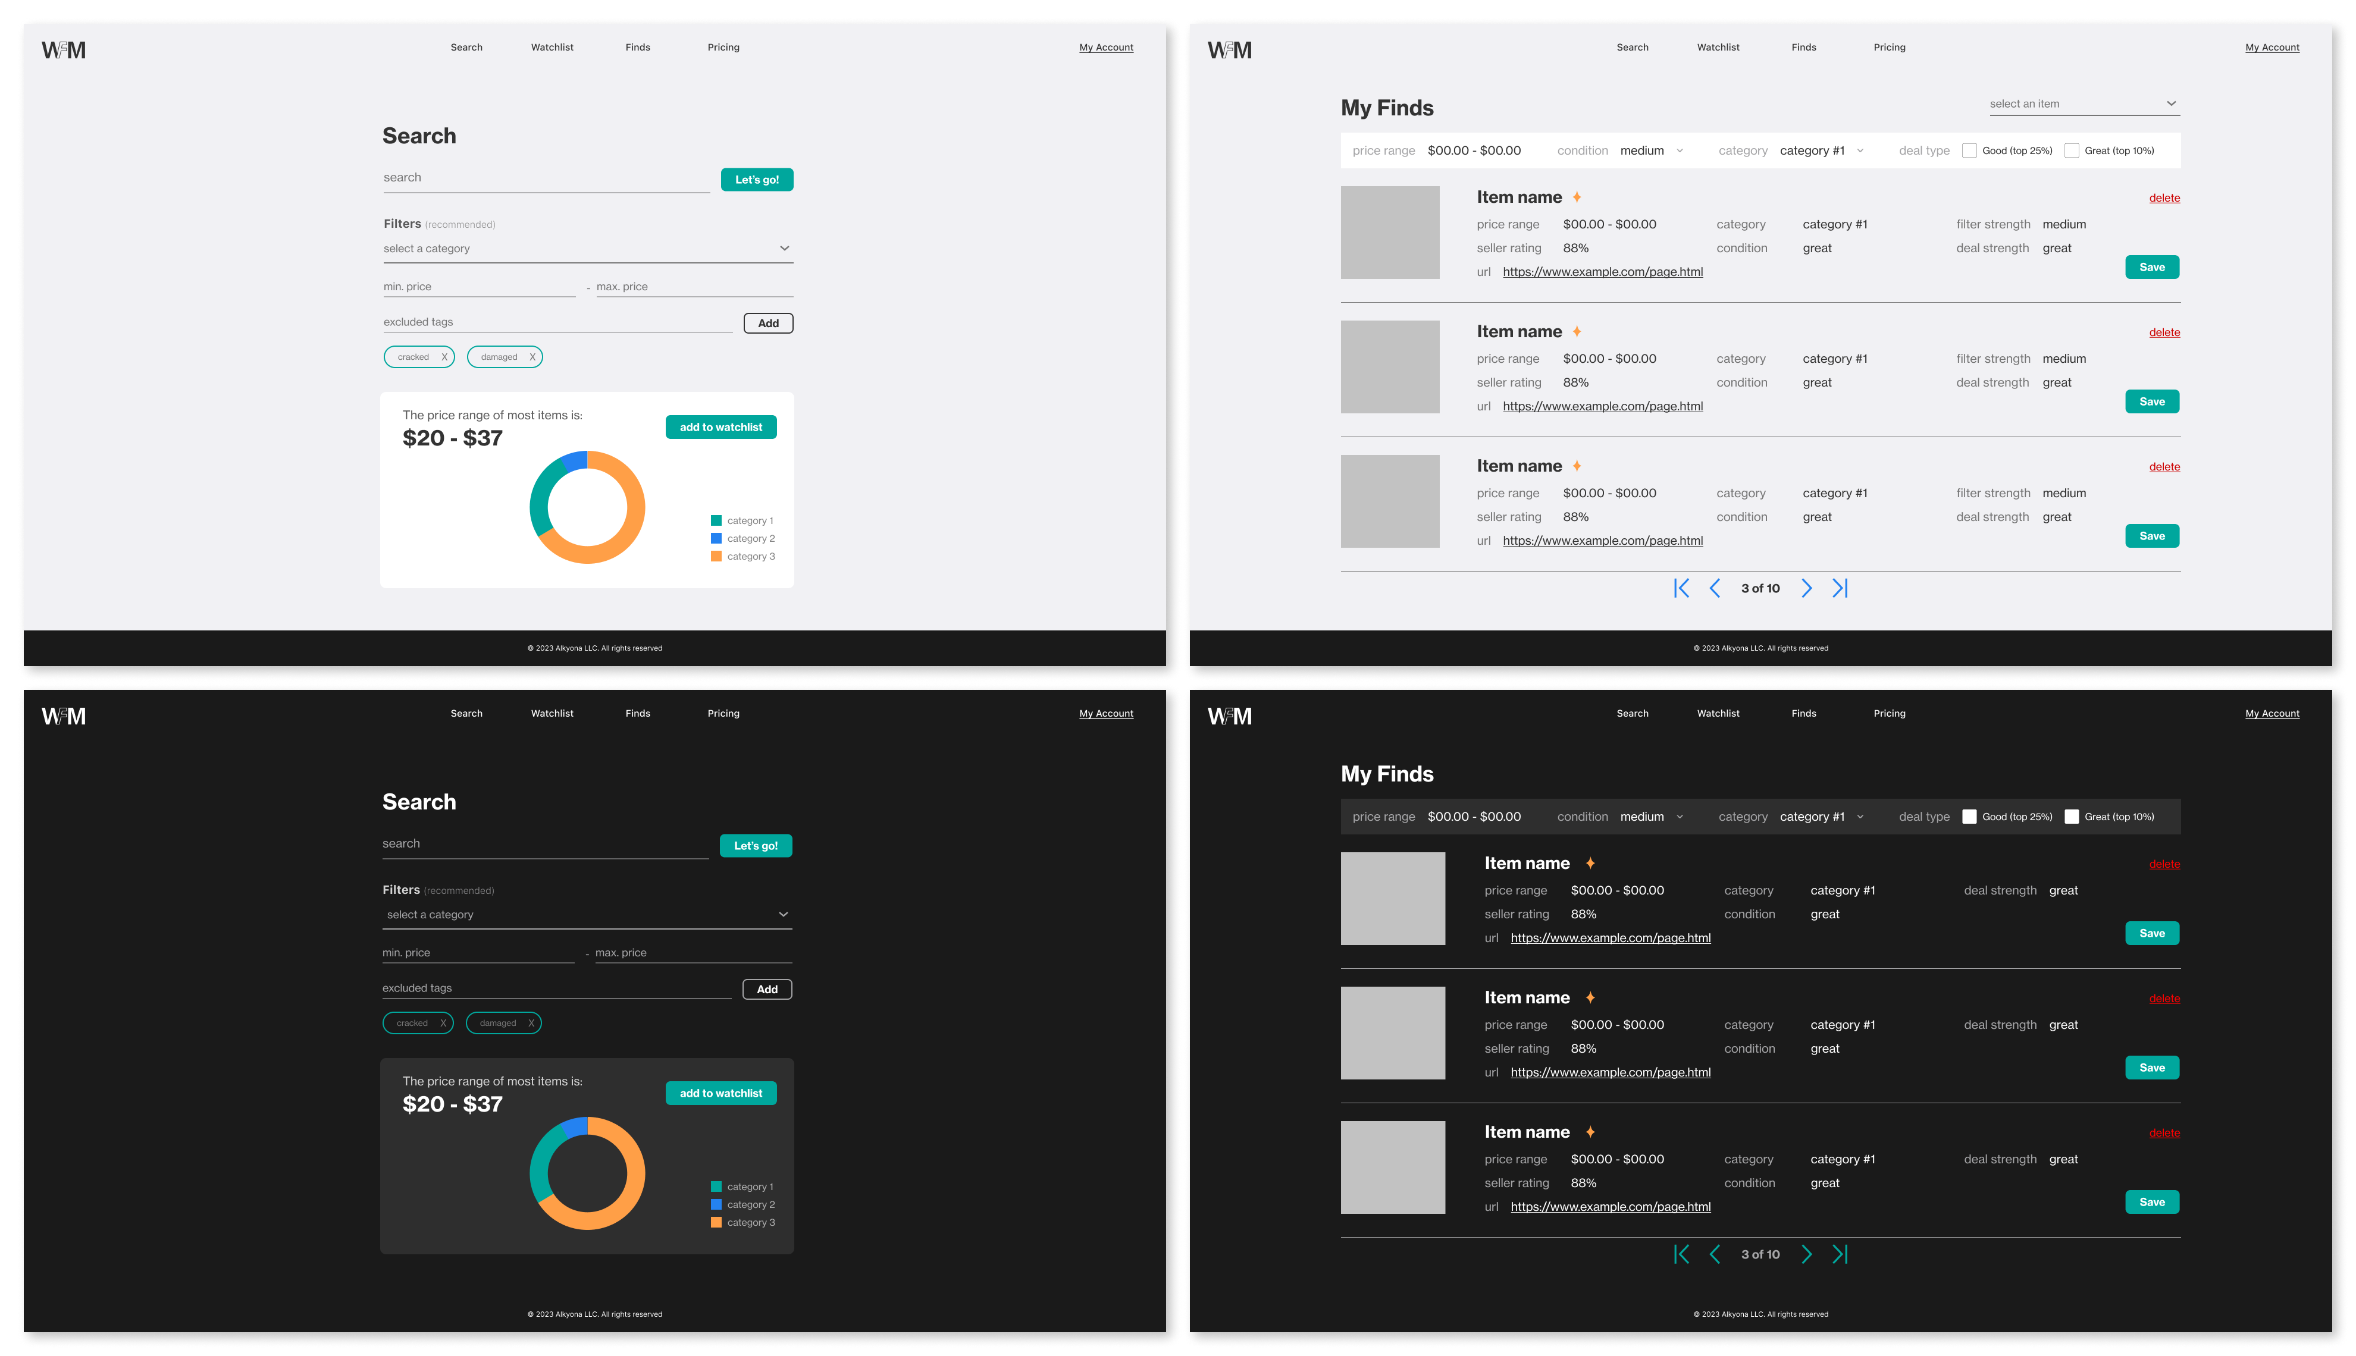Click 'Add' tag button in light Search
This screenshot has height=1356, width=2356.
click(x=769, y=323)
